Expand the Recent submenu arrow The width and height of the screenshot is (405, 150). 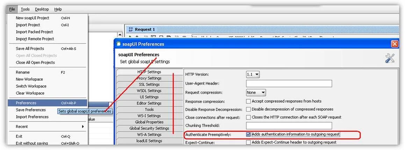pos(83,127)
